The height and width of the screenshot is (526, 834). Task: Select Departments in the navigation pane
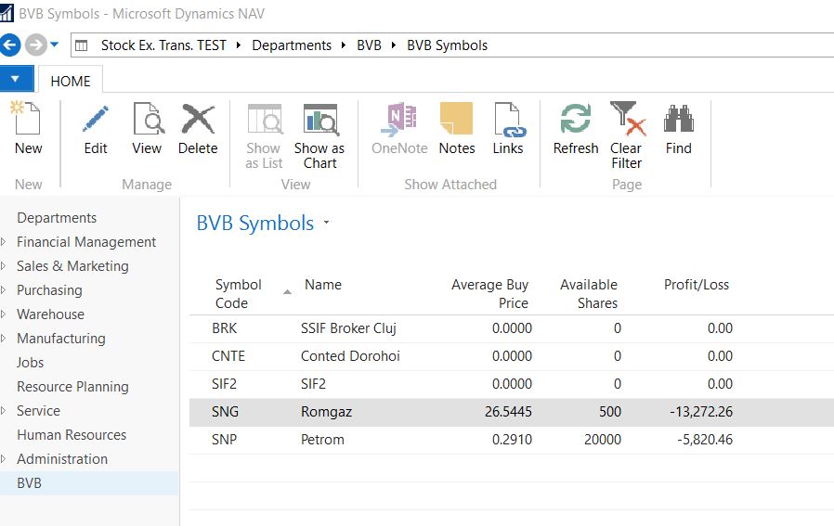pos(57,218)
